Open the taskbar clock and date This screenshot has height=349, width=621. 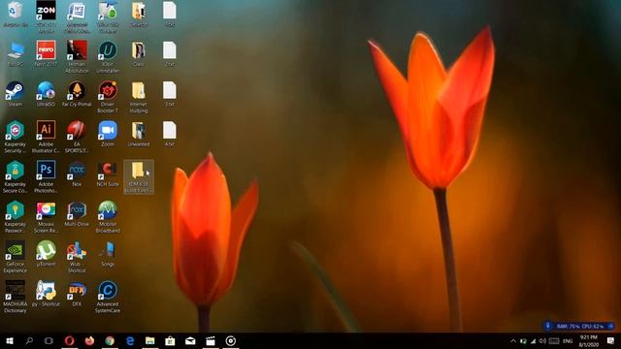coord(589,340)
